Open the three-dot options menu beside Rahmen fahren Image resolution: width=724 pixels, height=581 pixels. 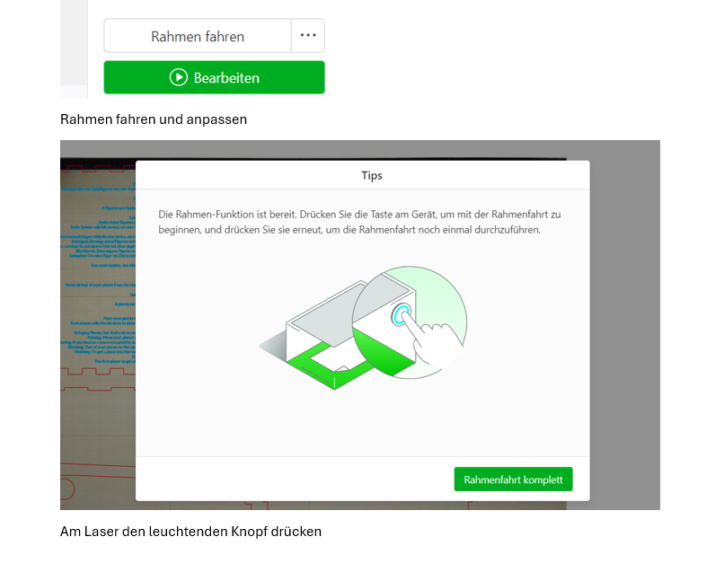(308, 36)
